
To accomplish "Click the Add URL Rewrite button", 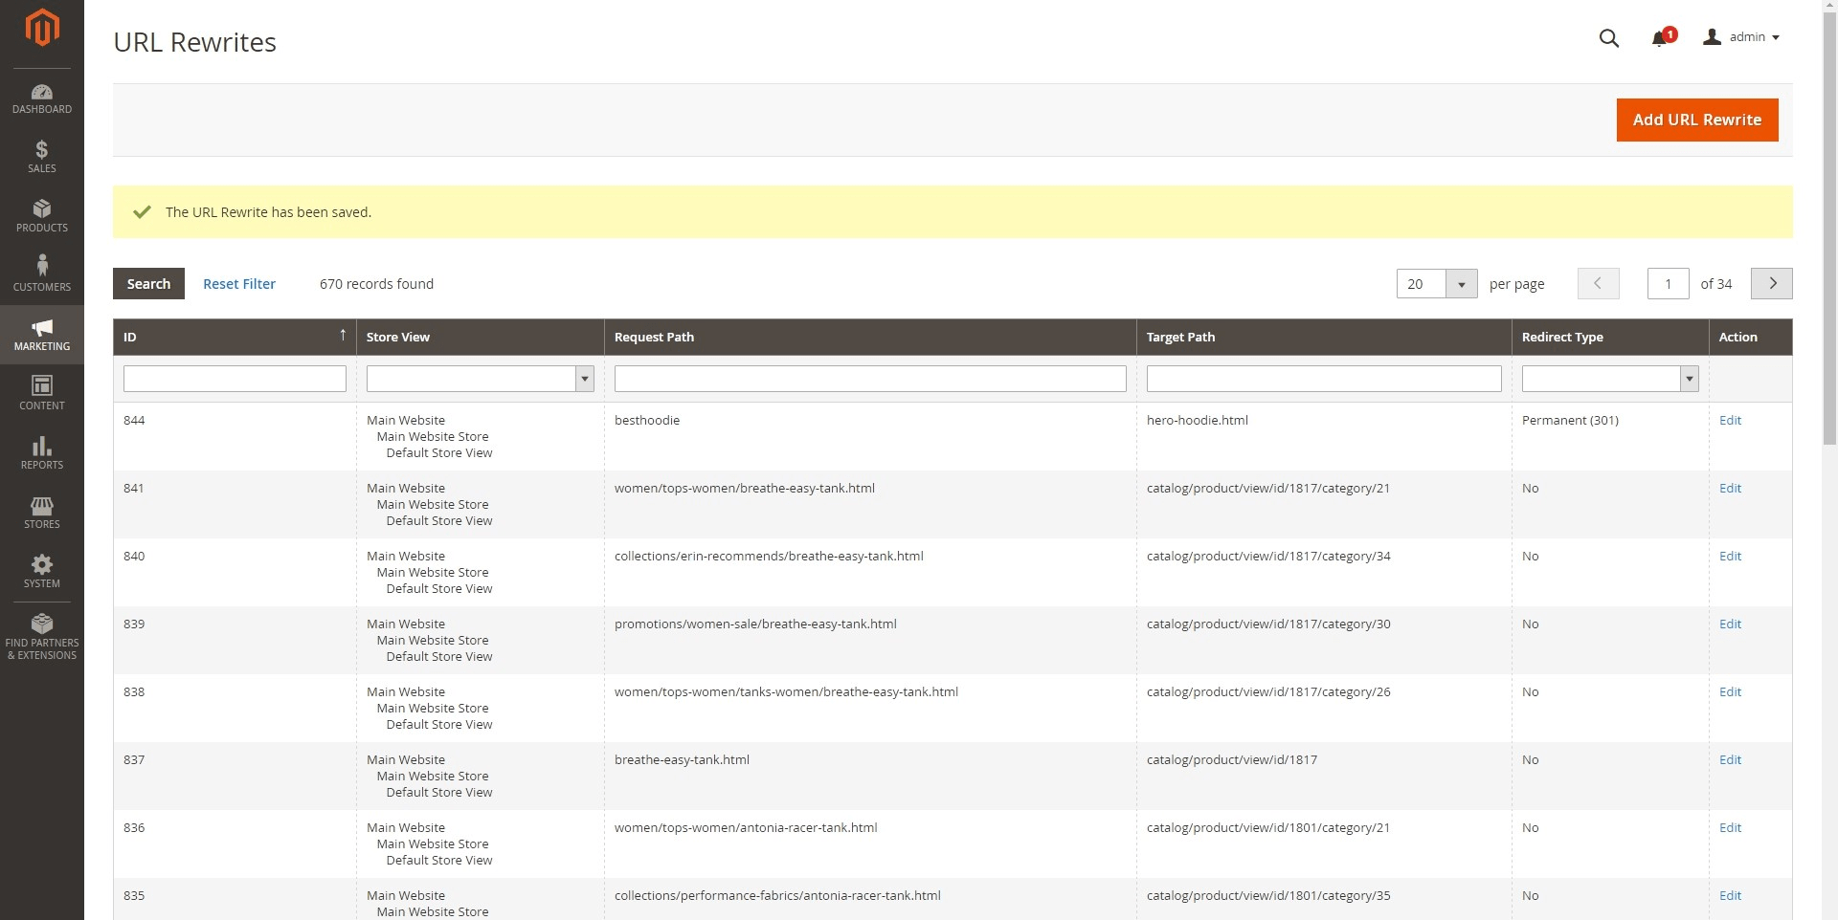I will click(x=1696, y=120).
